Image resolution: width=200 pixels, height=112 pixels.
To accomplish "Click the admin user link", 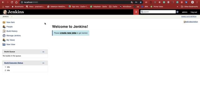I will click(185, 12).
